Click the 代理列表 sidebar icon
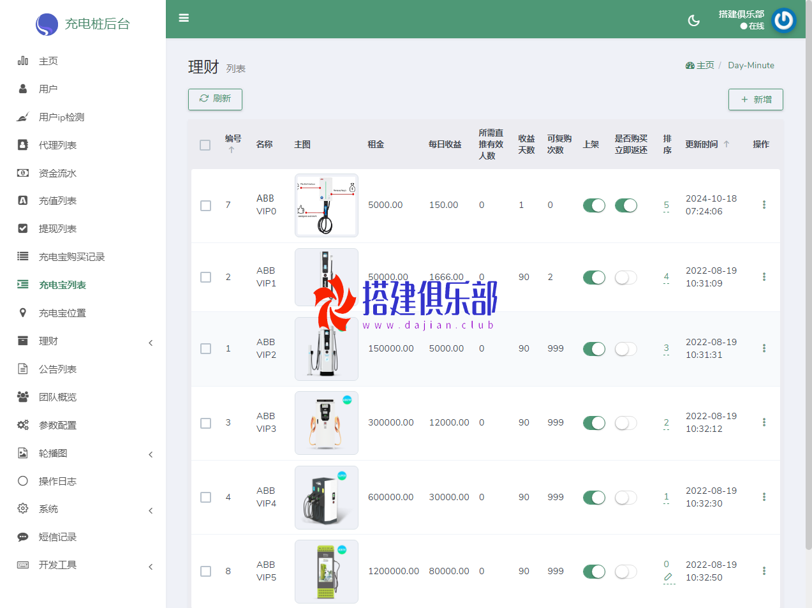The height and width of the screenshot is (608, 812). 23,145
